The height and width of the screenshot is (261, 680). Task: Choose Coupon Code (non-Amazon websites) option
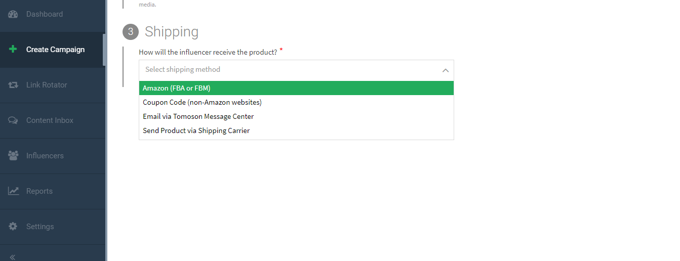(202, 102)
